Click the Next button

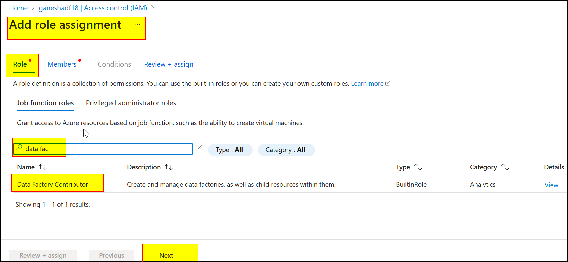pos(166,255)
